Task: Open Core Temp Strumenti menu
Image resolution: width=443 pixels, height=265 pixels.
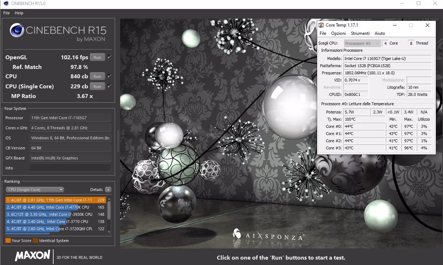Action: (360, 33)
